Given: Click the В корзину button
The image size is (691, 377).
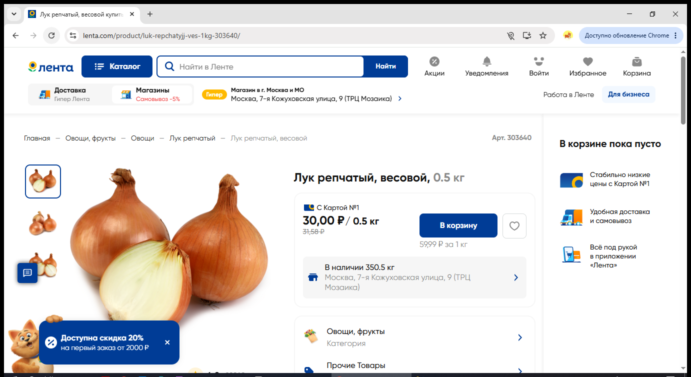Looking at the screenshot, I should tap(458, 225).
